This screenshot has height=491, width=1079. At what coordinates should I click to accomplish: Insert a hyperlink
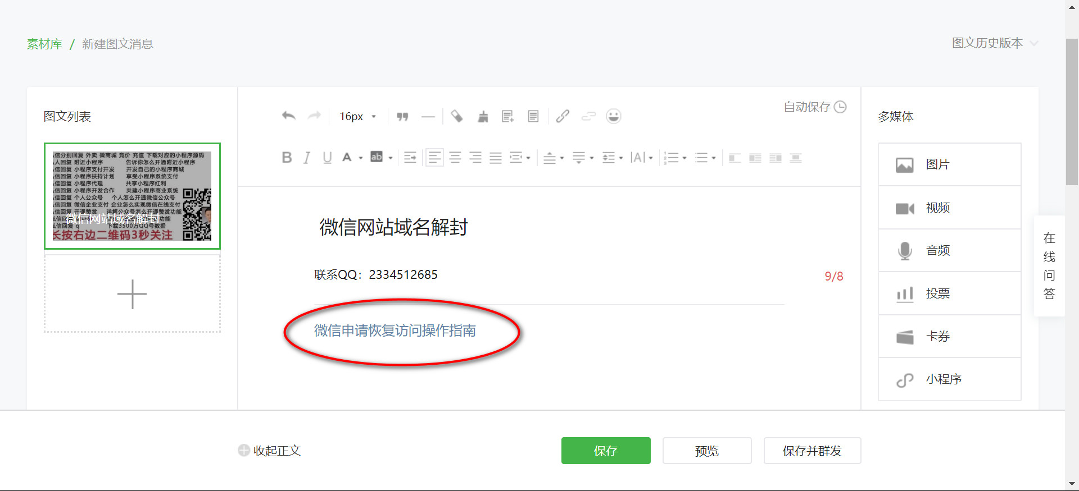563,116
